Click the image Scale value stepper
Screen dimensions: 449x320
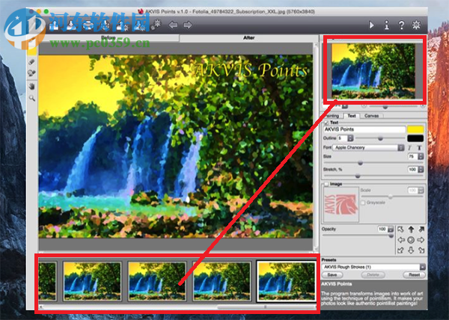tap(421, 190)
